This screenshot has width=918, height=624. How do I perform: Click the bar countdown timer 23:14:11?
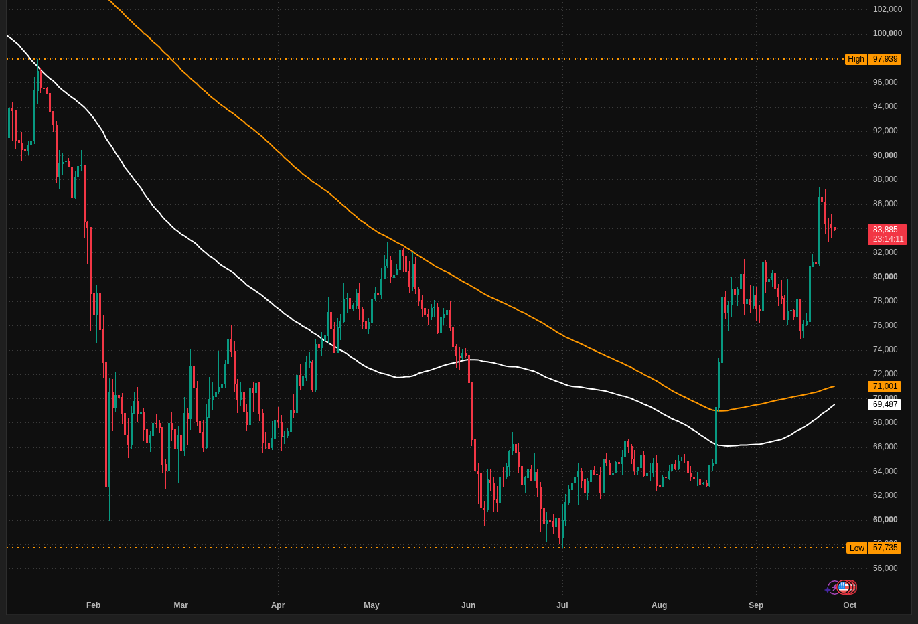pos(888,239)
